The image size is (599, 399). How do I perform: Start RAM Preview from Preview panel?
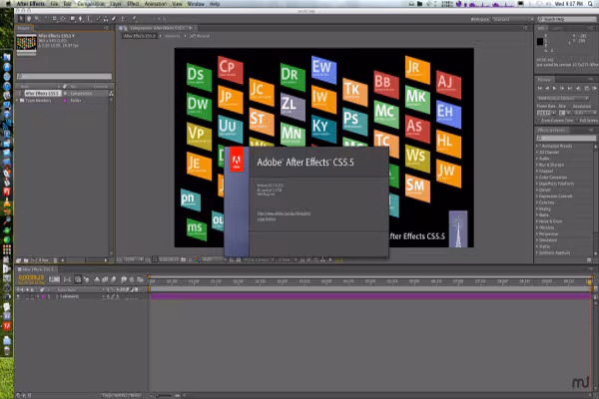tap(594, 88)
